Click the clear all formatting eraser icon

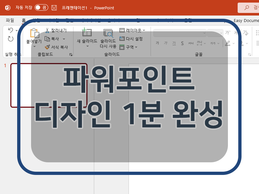(245, 33)
